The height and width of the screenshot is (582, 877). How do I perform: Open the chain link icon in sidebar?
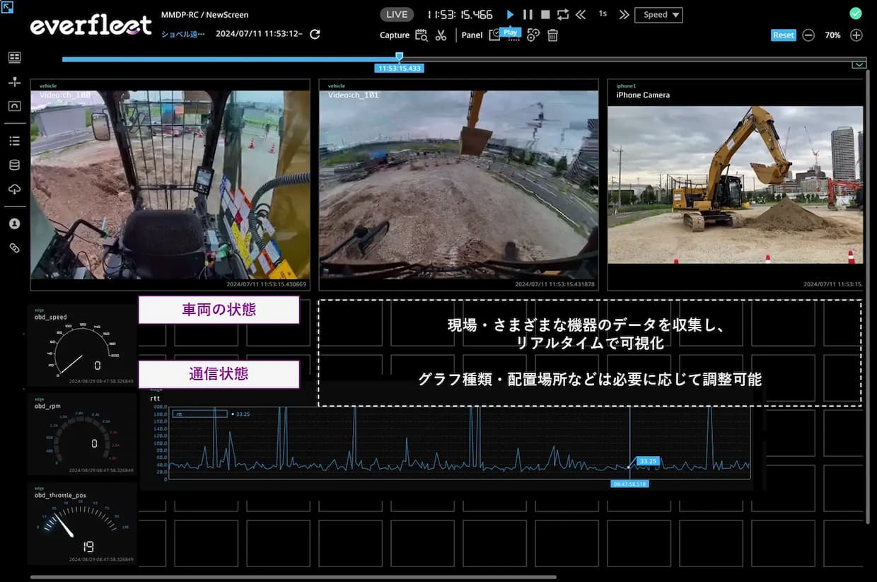14,248
